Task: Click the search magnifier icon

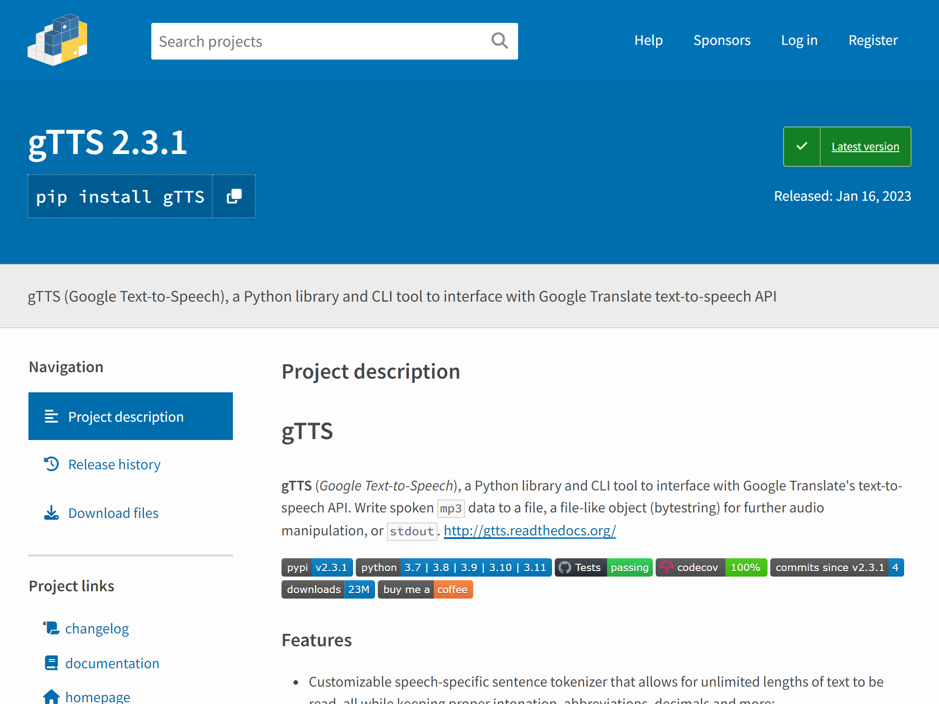Action: pyautogui.click(x=499, y=41)
